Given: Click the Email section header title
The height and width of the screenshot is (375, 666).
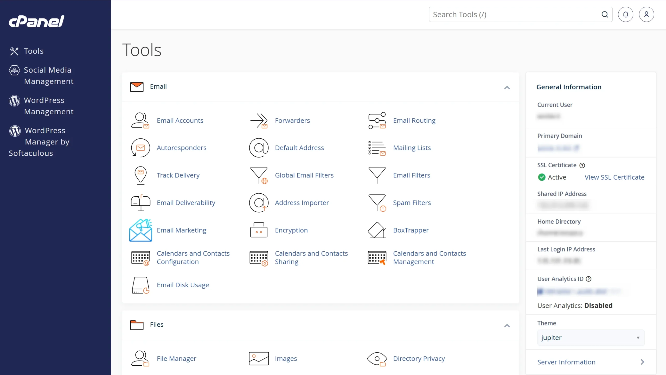Looking at the screenshot, I should (x=158, y=87).
